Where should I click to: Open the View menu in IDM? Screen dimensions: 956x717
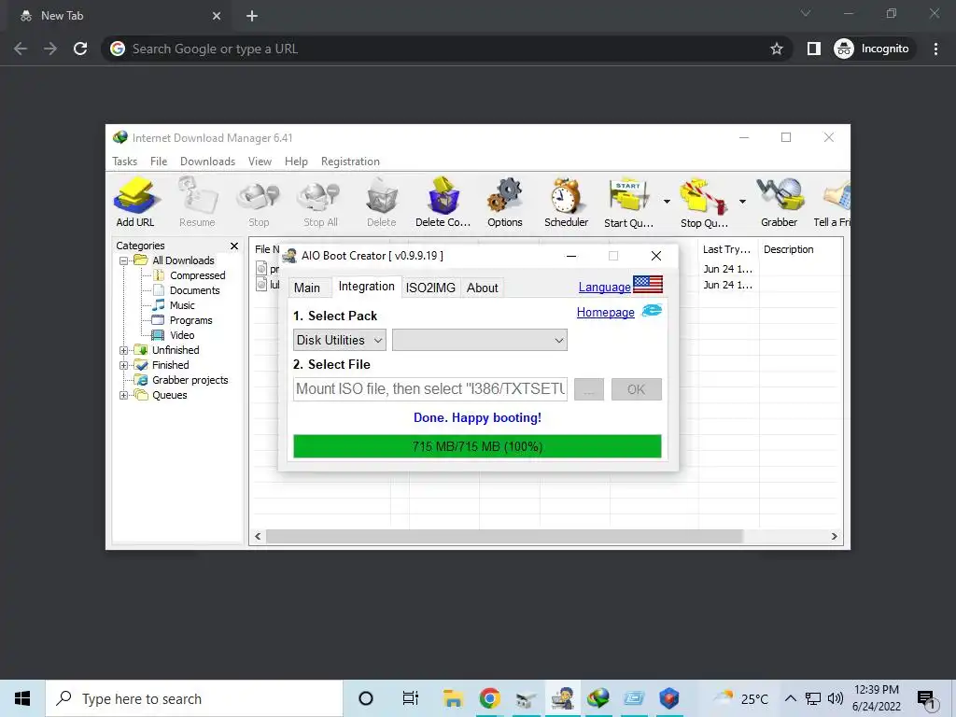click(260, 162)
